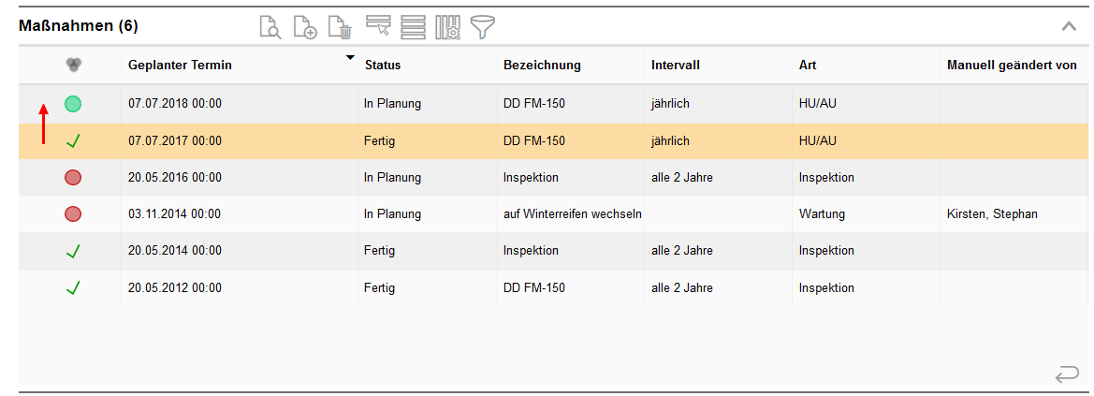Toggle sort arrow on Geplanter Termin column

(x=350, y=58)
